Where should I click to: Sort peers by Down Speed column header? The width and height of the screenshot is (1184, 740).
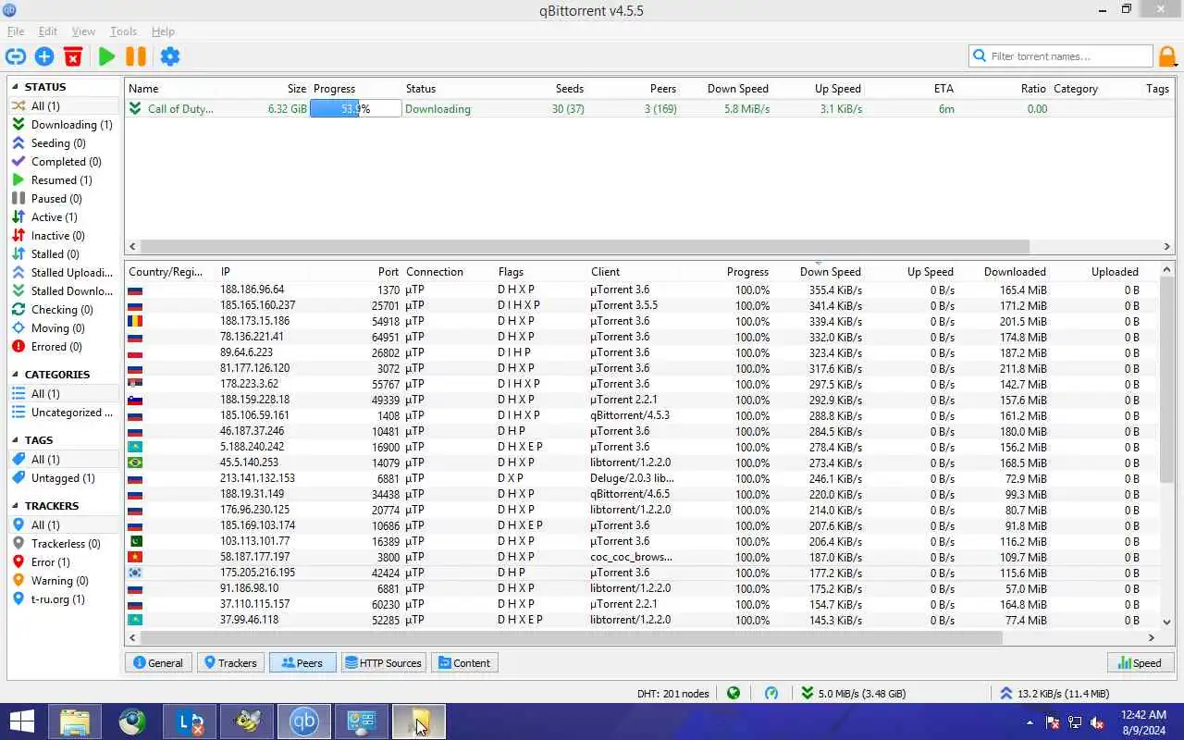coord(830,272)
